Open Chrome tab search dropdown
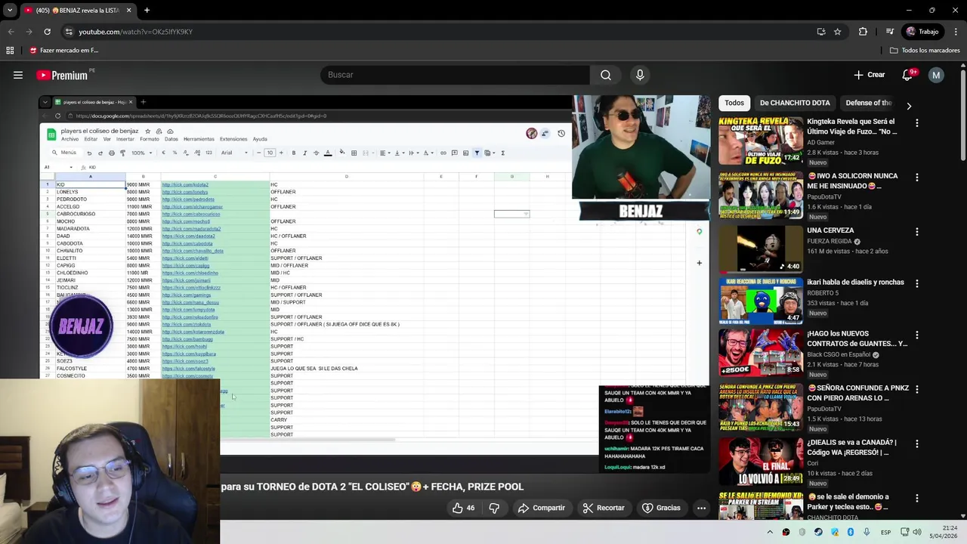The height and width of the screenshot is (544, 967). point(10,11)
